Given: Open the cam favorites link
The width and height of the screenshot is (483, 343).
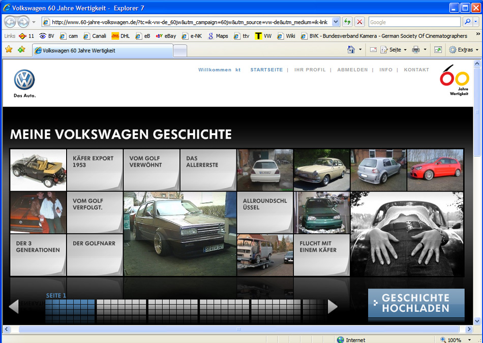Looking at the screenshot, I should point(69,36).
